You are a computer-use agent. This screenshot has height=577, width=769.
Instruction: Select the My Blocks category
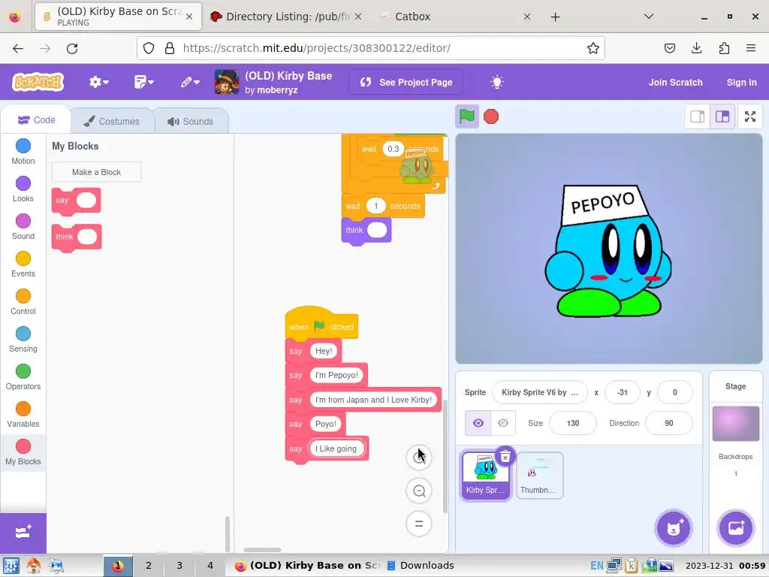tap(23, 452)
